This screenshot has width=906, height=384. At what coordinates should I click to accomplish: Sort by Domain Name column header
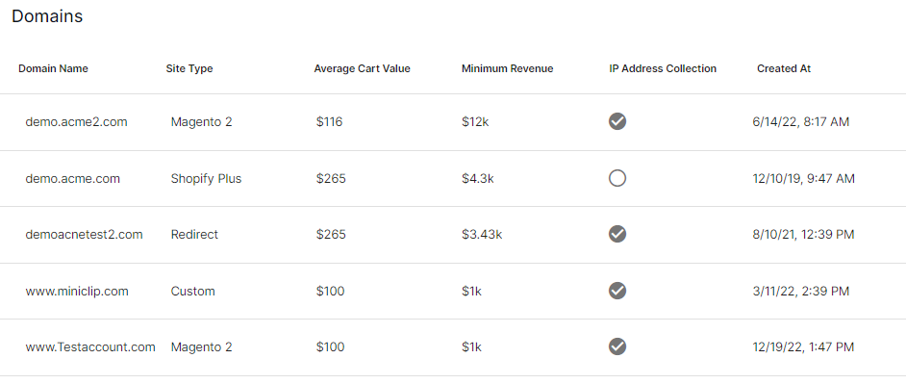coord(53,68)
